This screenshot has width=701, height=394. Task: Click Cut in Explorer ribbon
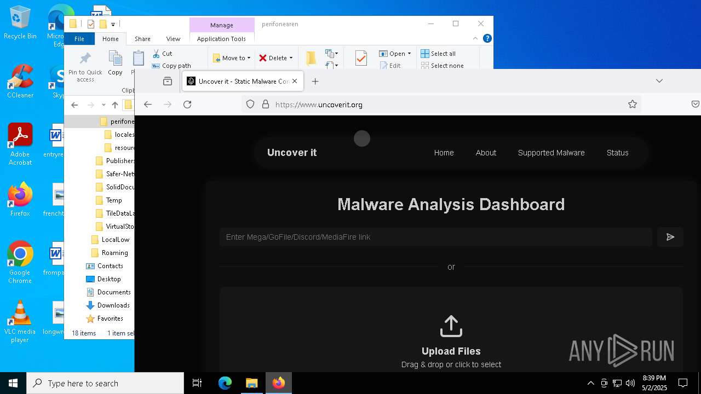[162, 54]
